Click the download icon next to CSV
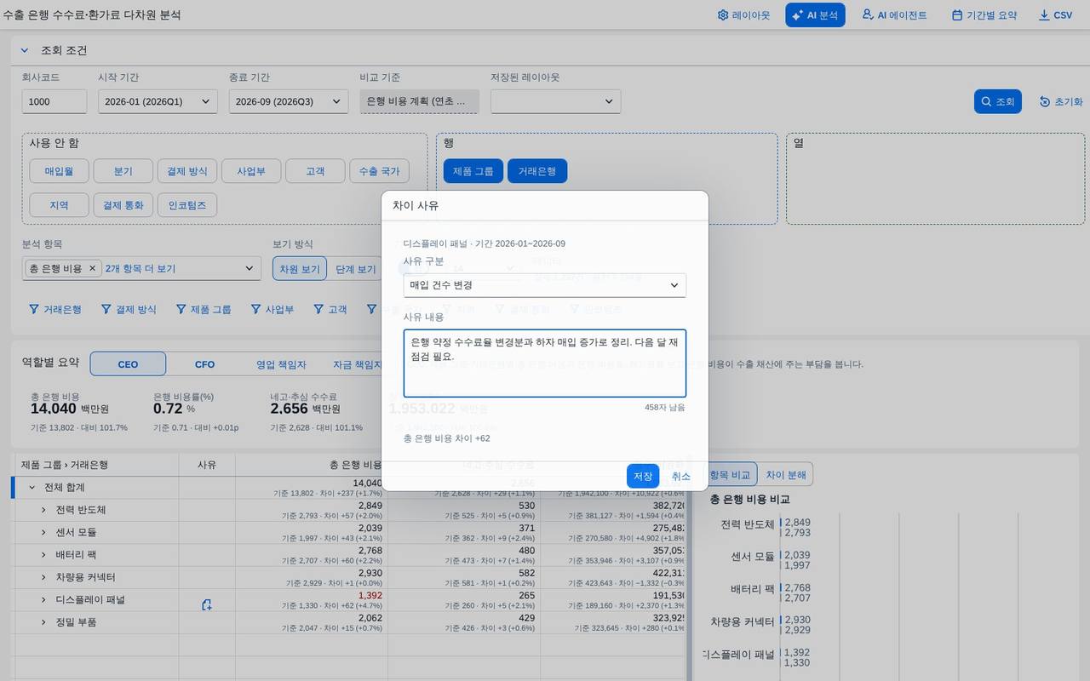 (1044, 15)
